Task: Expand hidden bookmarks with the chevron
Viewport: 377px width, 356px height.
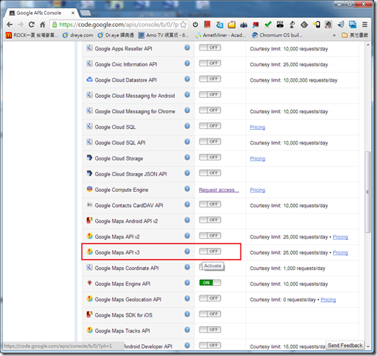Action: [334, 36]
